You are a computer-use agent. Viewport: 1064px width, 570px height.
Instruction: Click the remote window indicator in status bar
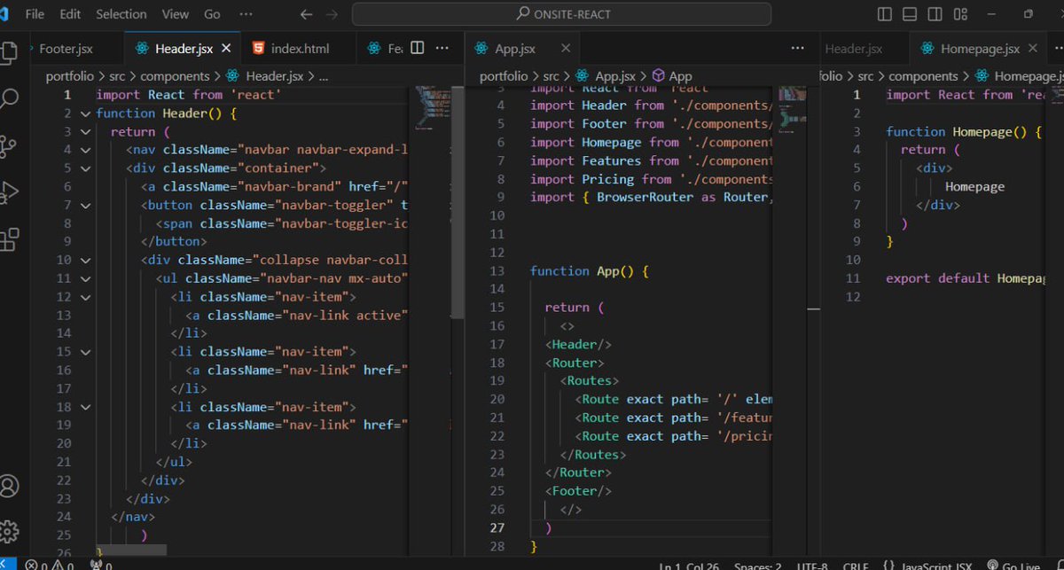pos(8,565)
